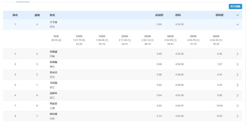Click the 150米 split label
Image resolution: width=246 pixels, height=126 pixels.
102,36
